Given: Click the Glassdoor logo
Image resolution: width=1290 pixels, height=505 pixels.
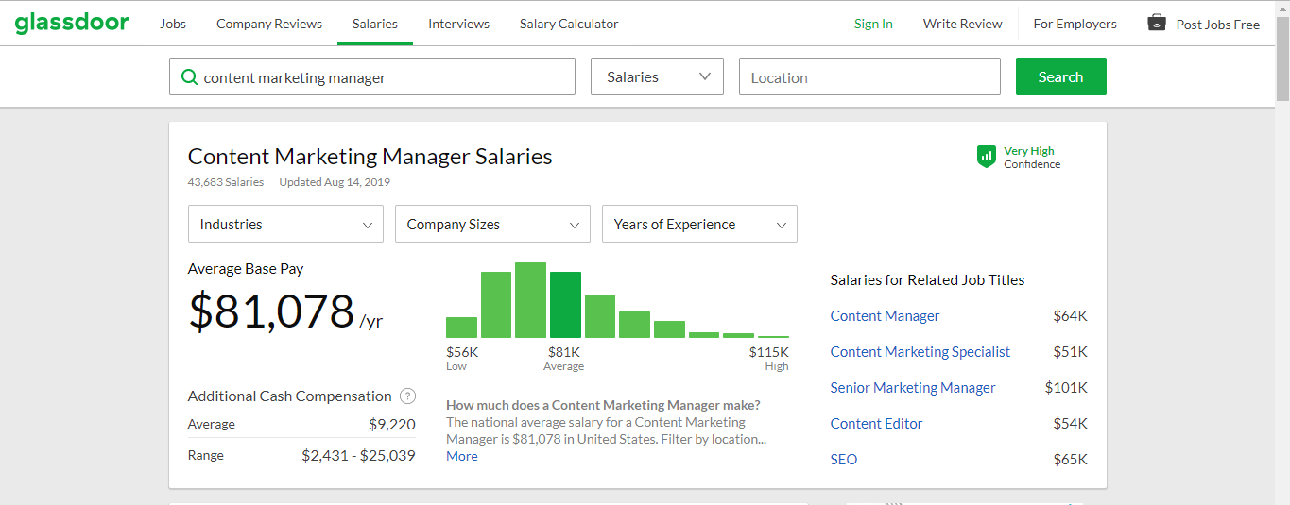Looking at the screenshot, I should pos(72,24).
